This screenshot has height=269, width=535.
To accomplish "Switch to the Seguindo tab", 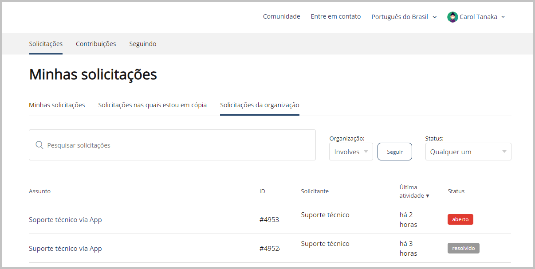I will point(143,44).
